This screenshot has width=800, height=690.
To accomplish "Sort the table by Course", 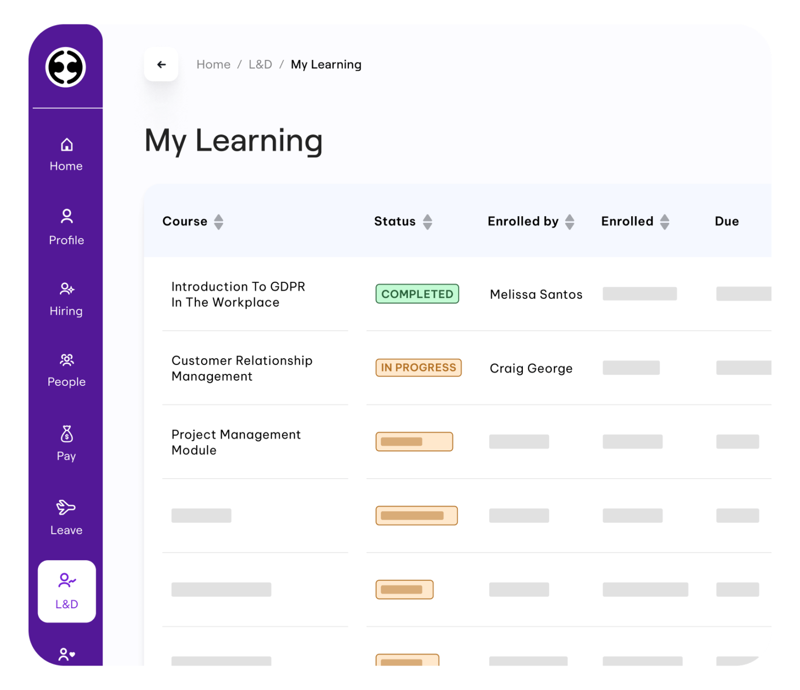I will point(219,221).
